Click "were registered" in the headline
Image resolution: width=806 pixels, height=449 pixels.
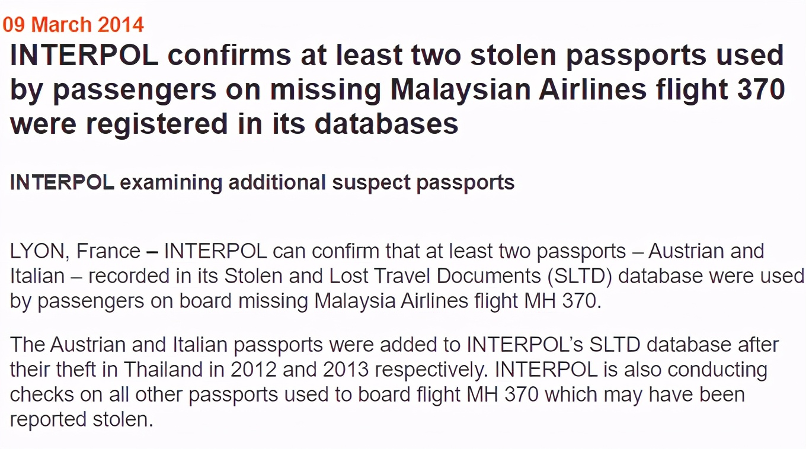tap(119, 124)
